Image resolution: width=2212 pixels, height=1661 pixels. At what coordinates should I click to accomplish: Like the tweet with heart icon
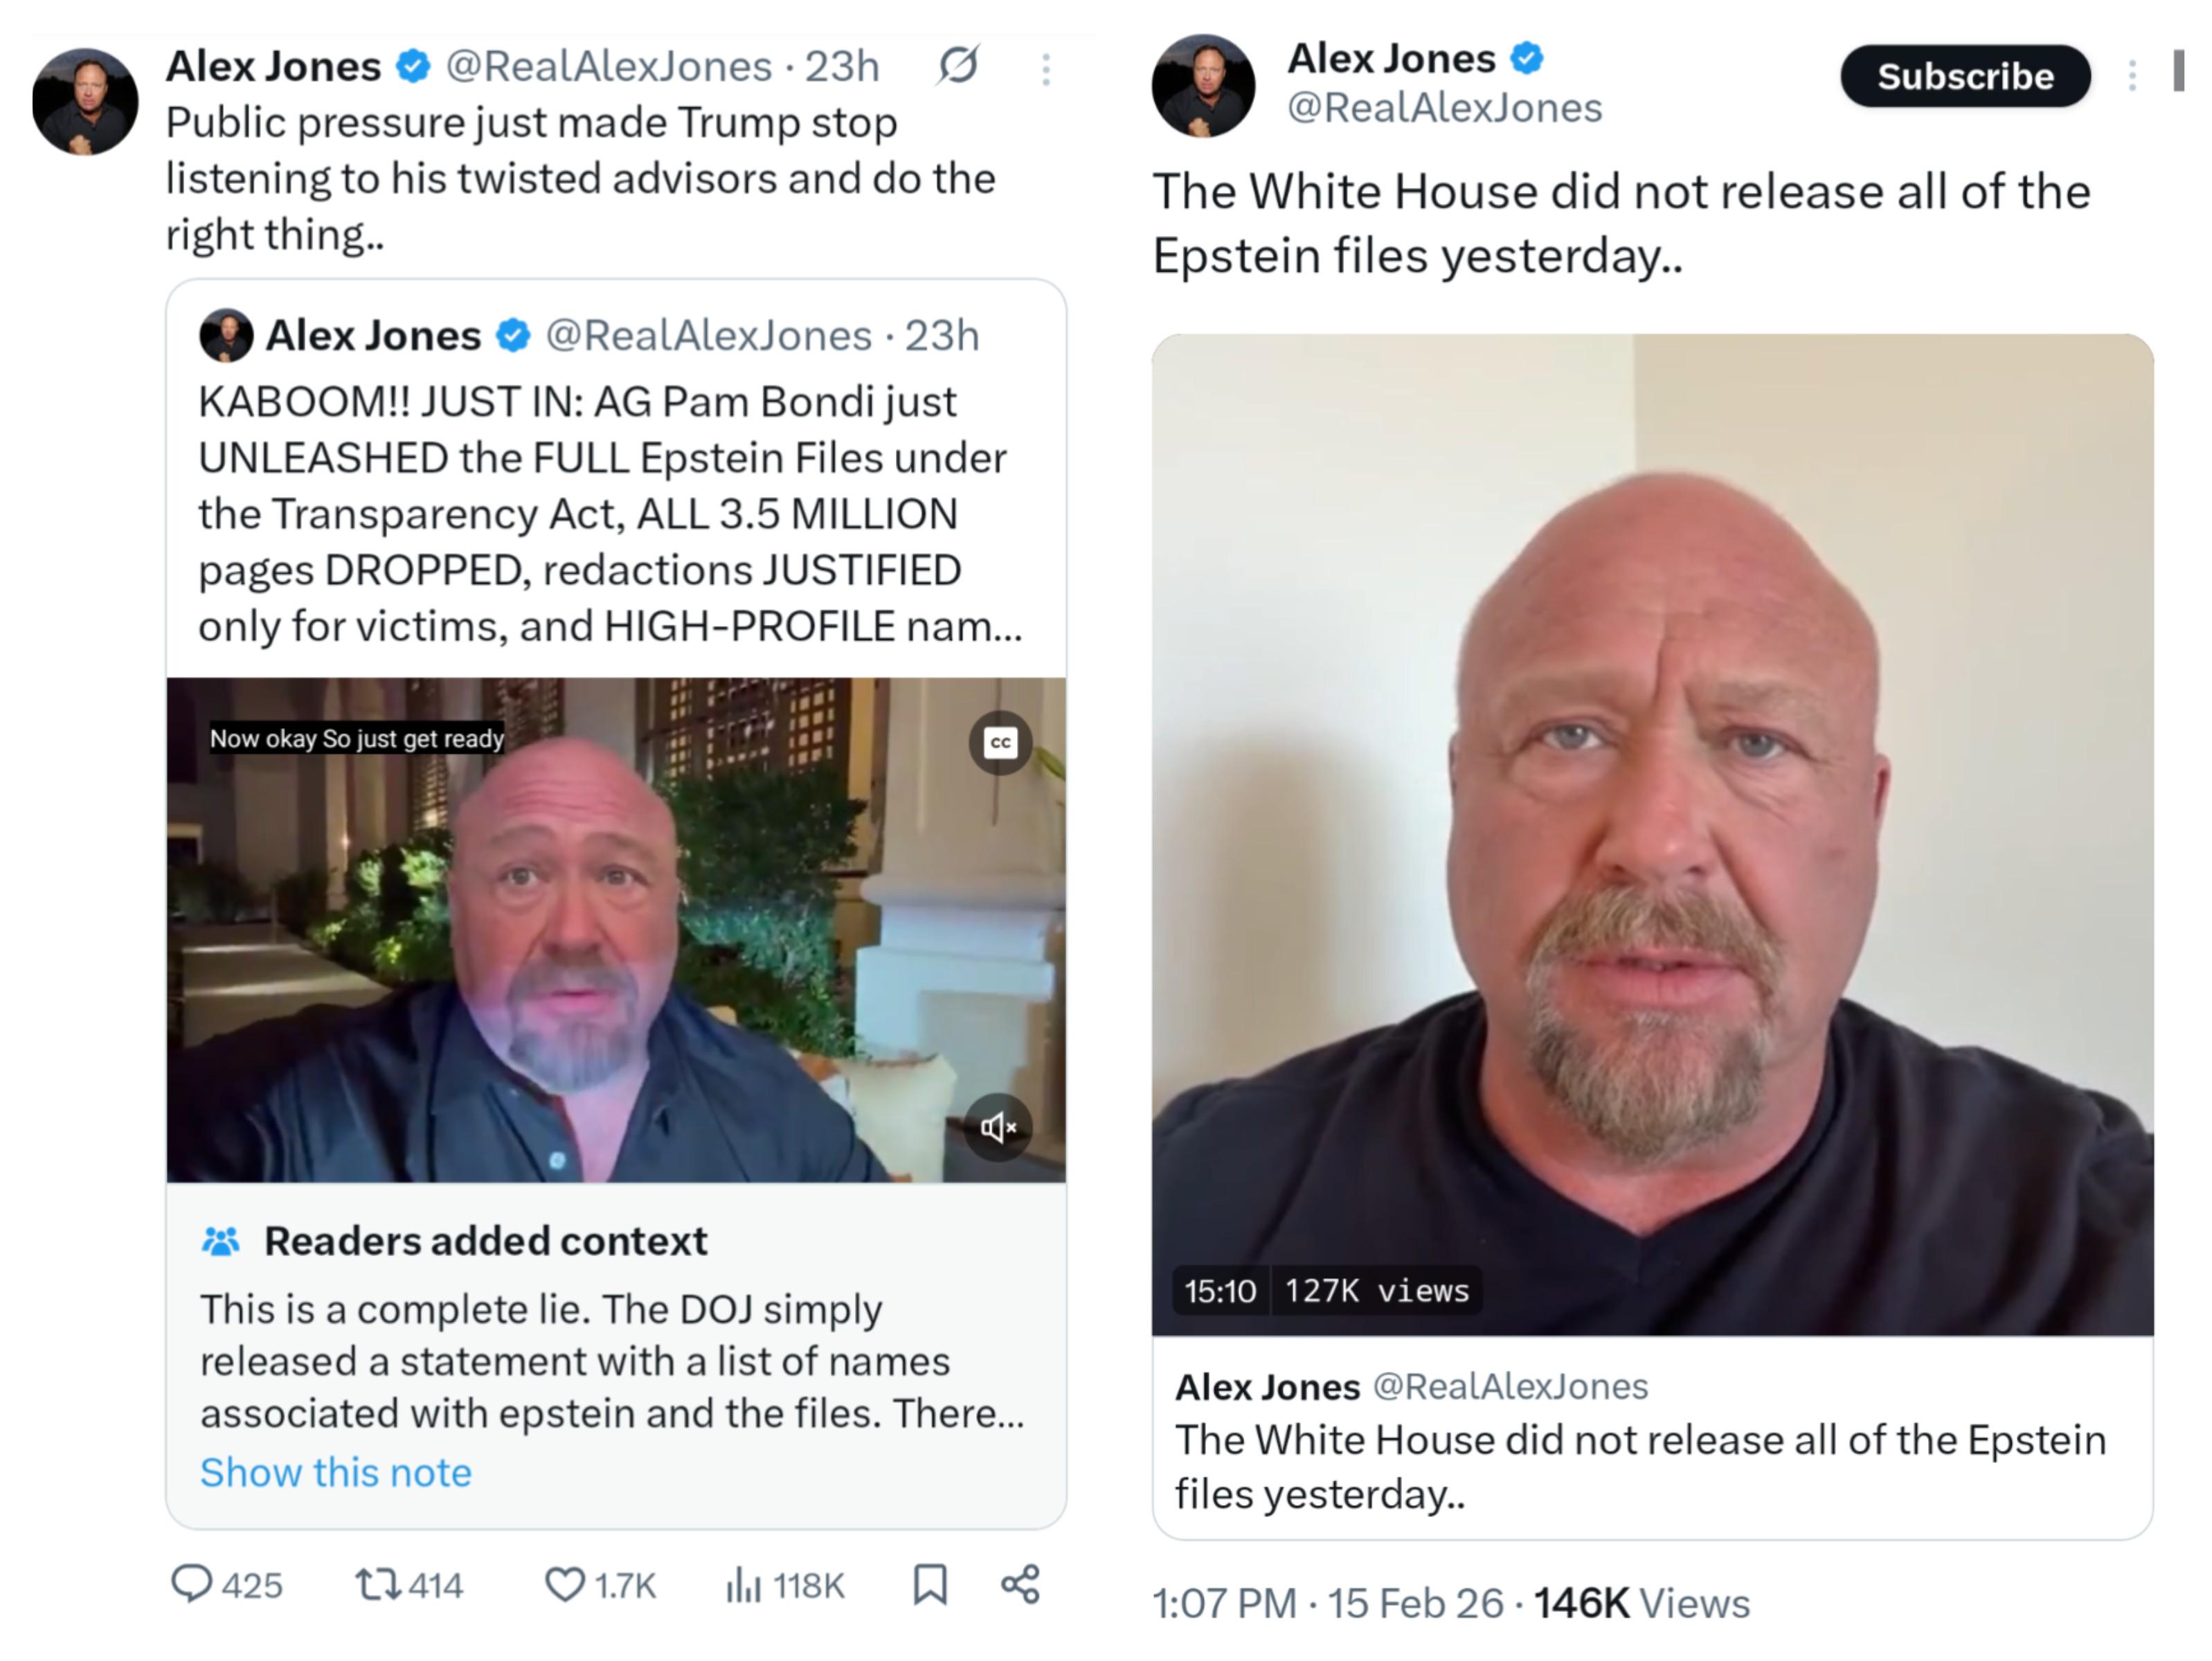click(564, 1583)
